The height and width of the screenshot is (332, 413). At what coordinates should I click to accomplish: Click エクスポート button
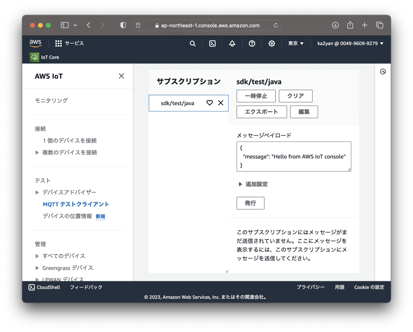(x=262, y=112)
